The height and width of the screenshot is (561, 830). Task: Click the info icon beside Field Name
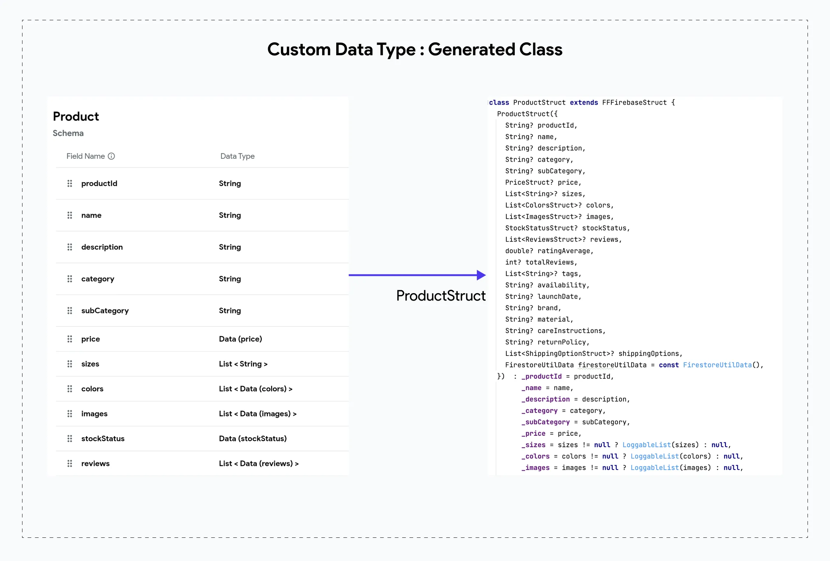click(111, 156)
